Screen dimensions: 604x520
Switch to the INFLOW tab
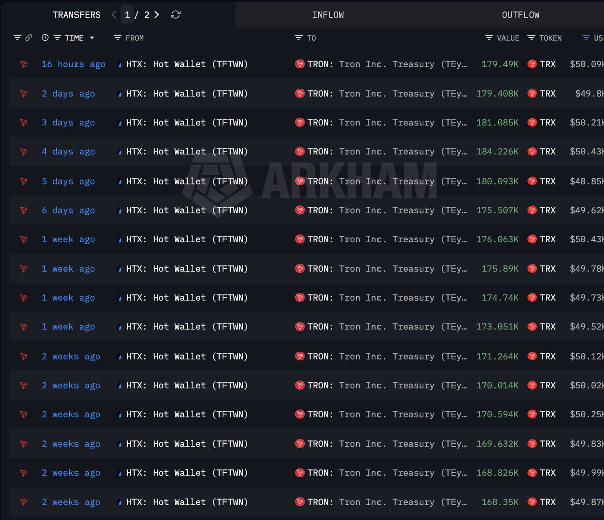pyautogui.click(x=328, y=15)
